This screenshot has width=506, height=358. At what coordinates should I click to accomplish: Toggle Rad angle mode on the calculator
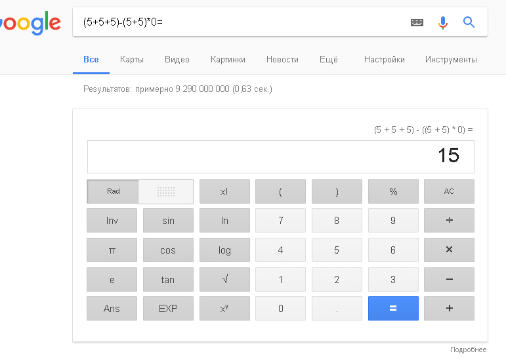[113, 192]
